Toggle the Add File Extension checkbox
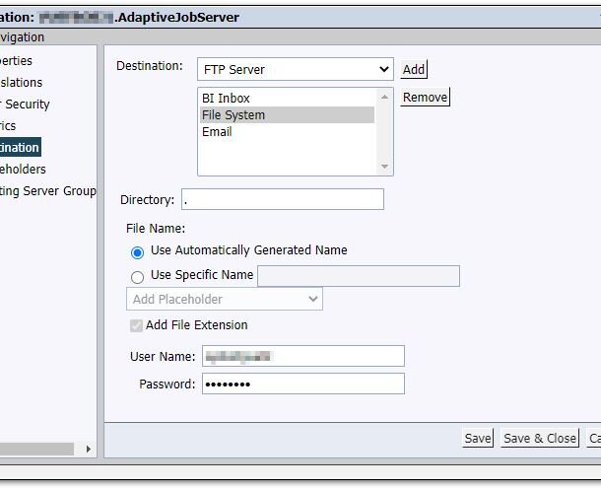The width and height of the screenshot is (601, 489). (x=136, y=325)
